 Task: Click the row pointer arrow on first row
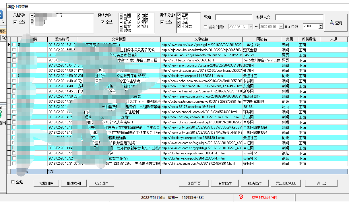pos(9,45)
